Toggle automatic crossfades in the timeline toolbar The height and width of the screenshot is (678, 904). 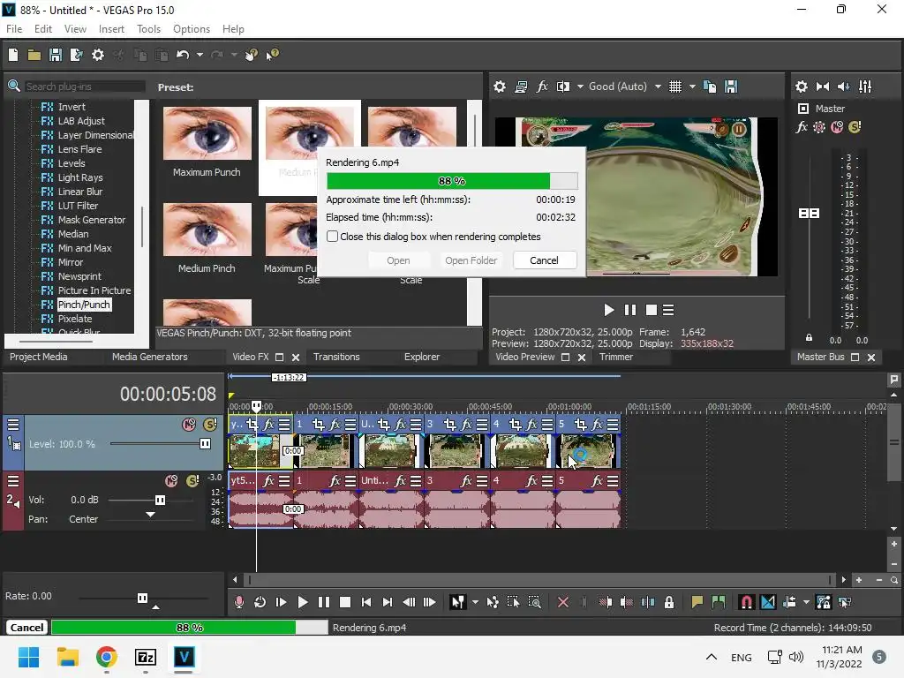(768, 602)
